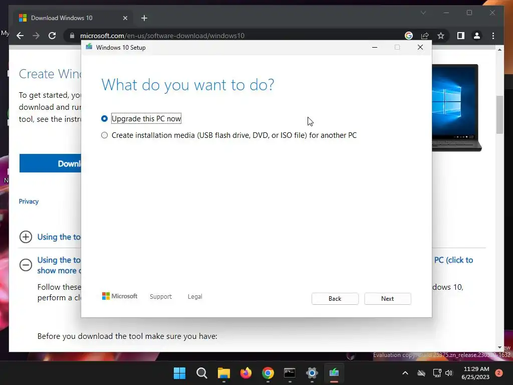
Task: Open Settings gear in taskbar
Action: 312,373
